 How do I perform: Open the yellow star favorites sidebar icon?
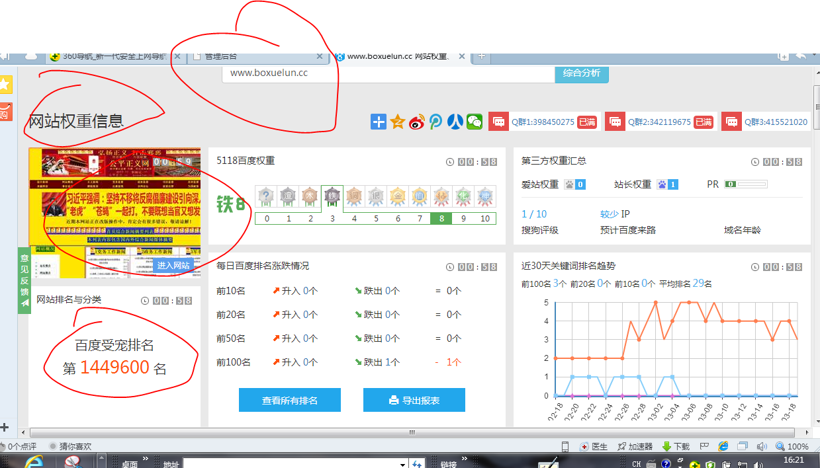[x=5, y=85]
